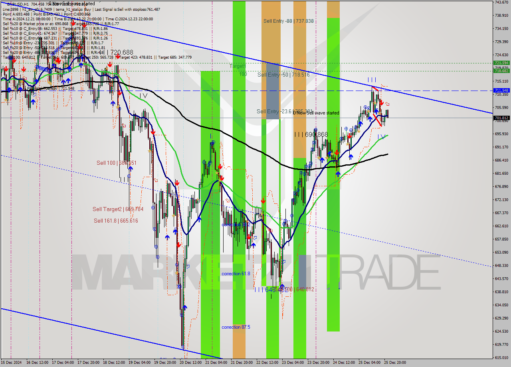Click the 'Target 685: 347.779' text
This screenshot has height=367, width=511.
point(175,57)
